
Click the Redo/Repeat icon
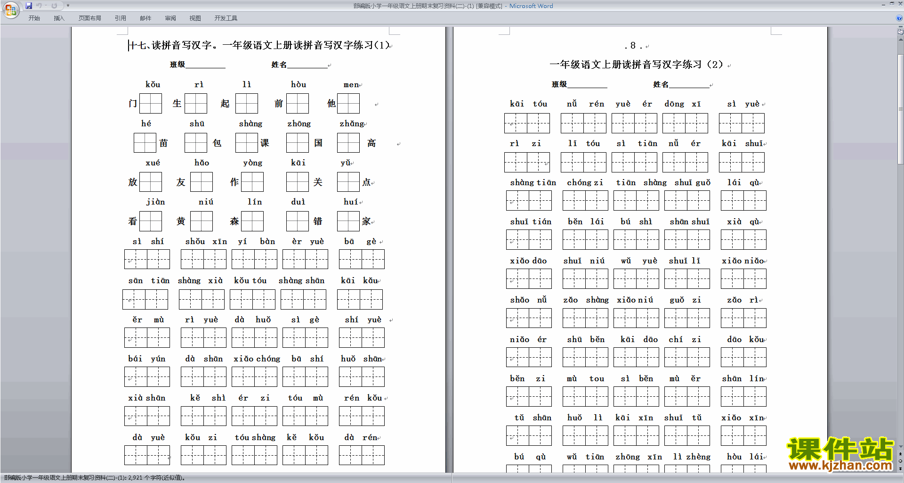54,6
